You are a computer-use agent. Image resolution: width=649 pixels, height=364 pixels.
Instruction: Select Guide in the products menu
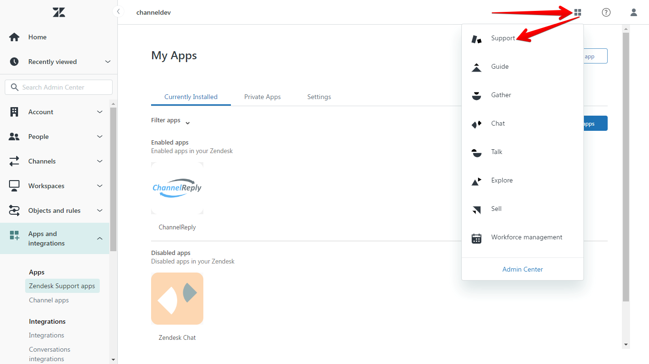point(500,66)
